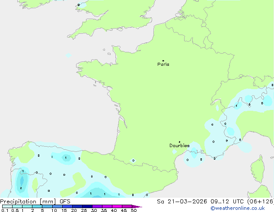
Task: Pick the 15–20 mm legend swatch
Action: click(x=67, y=206)
